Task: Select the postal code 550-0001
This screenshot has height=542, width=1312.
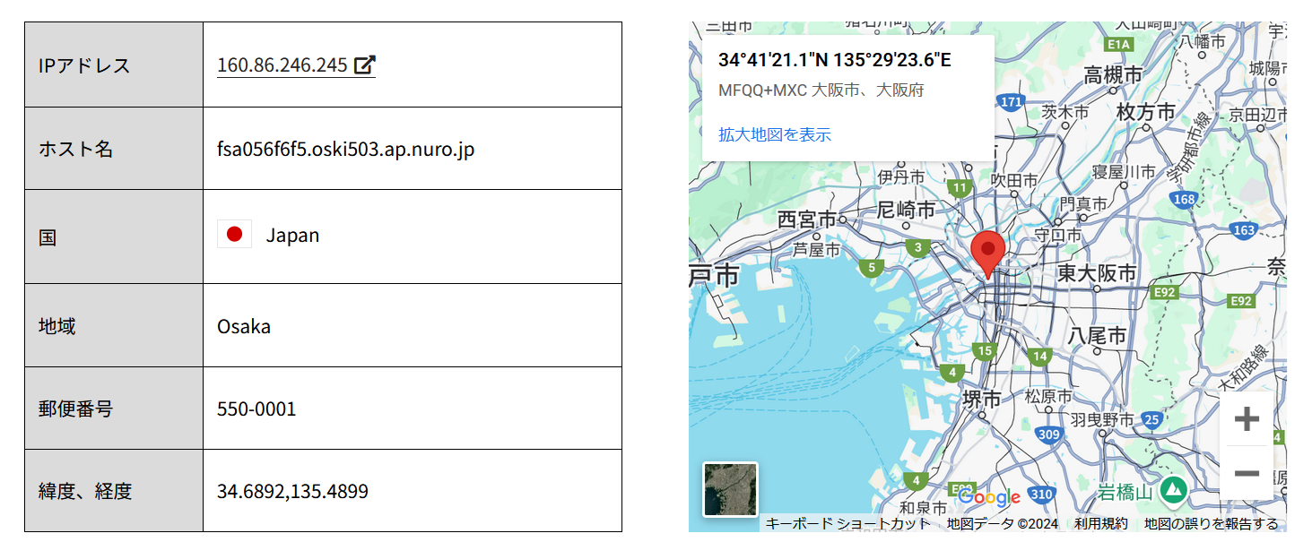Action: 256,409
